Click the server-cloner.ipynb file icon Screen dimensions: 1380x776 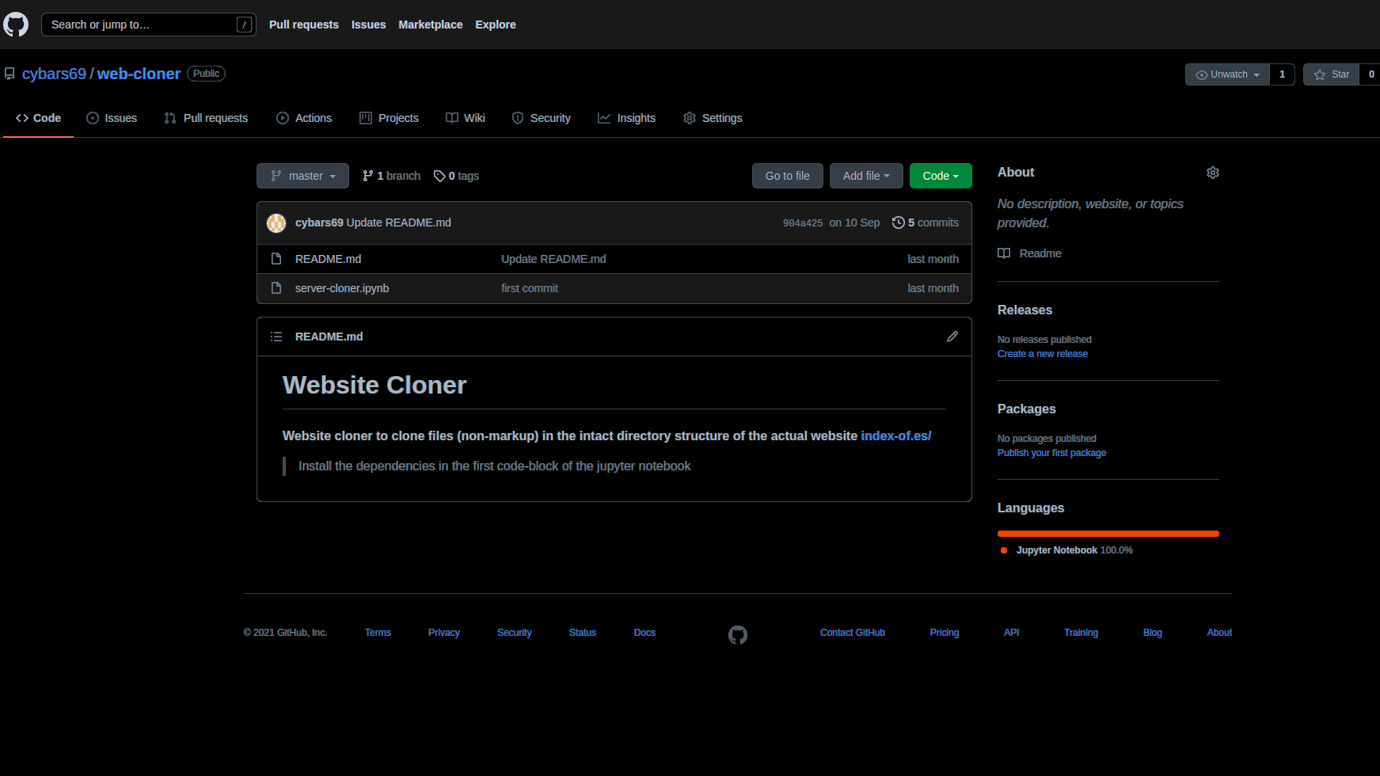click(276, 288)
